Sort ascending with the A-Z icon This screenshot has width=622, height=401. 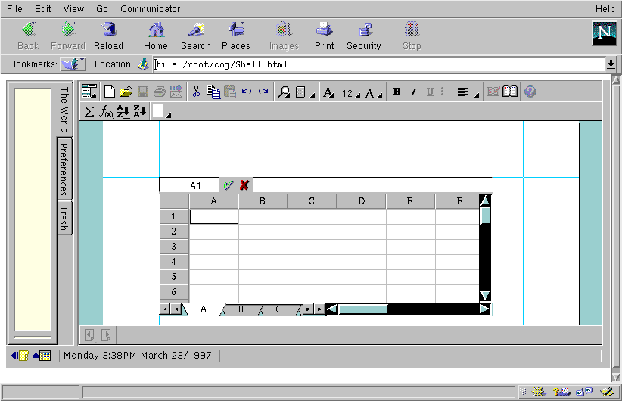[123, 111]
